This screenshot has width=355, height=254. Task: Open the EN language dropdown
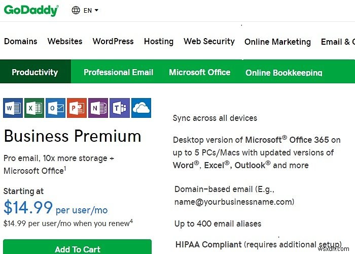pyautogui.click(x=91, y=10)
